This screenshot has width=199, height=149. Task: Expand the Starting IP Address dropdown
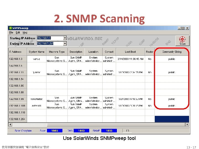click(65, 38)
